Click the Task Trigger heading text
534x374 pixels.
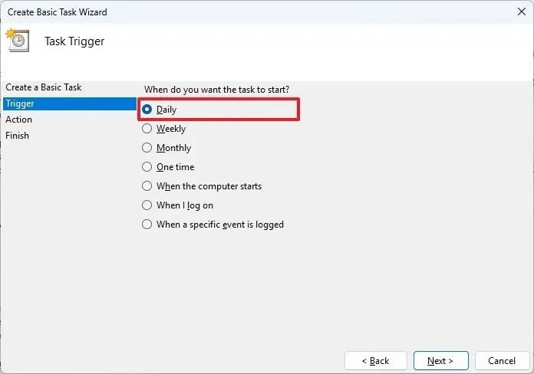point(74,41)
